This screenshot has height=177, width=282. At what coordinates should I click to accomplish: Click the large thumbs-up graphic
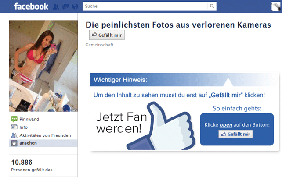coord(162,127)
